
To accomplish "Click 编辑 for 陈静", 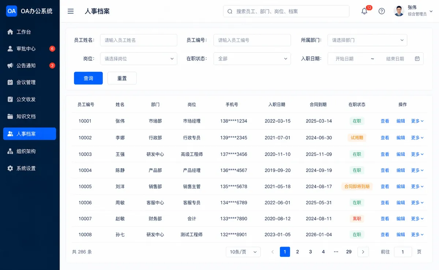I will [401, 170].
